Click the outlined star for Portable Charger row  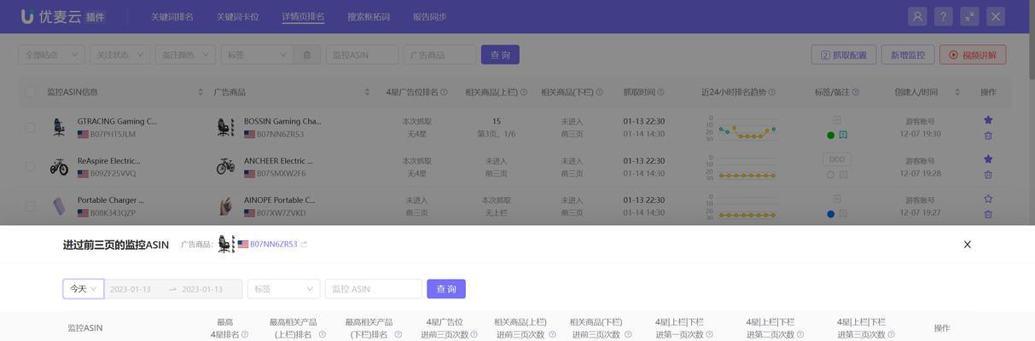988,199
